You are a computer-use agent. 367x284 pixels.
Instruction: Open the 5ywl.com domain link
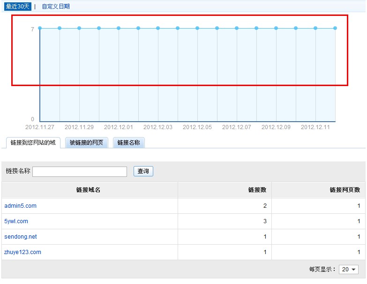(x=16, y=221)
